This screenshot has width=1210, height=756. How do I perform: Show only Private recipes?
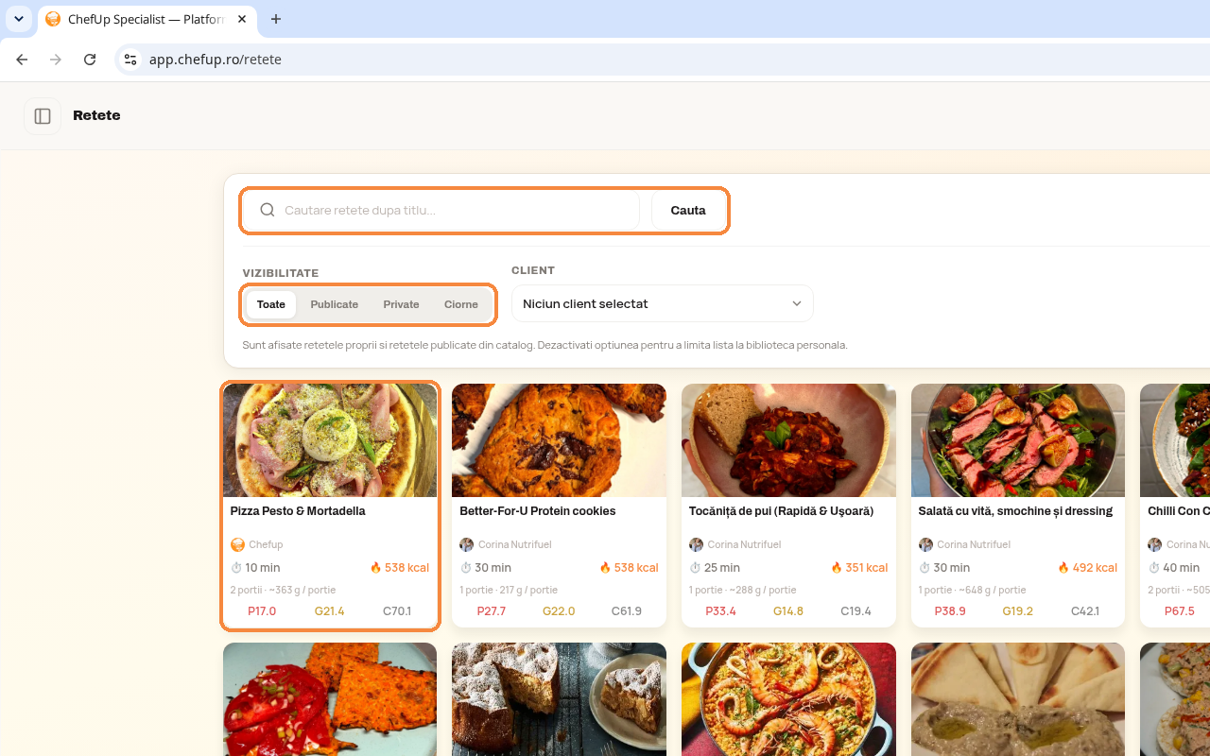(401, 304)
